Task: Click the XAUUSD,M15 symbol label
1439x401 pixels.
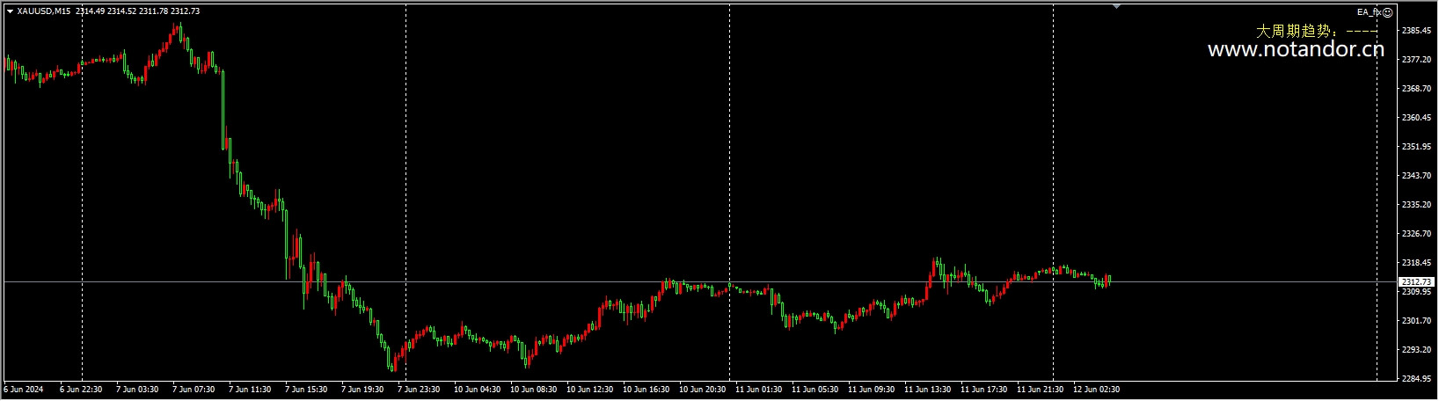Action: pos(44,11)
